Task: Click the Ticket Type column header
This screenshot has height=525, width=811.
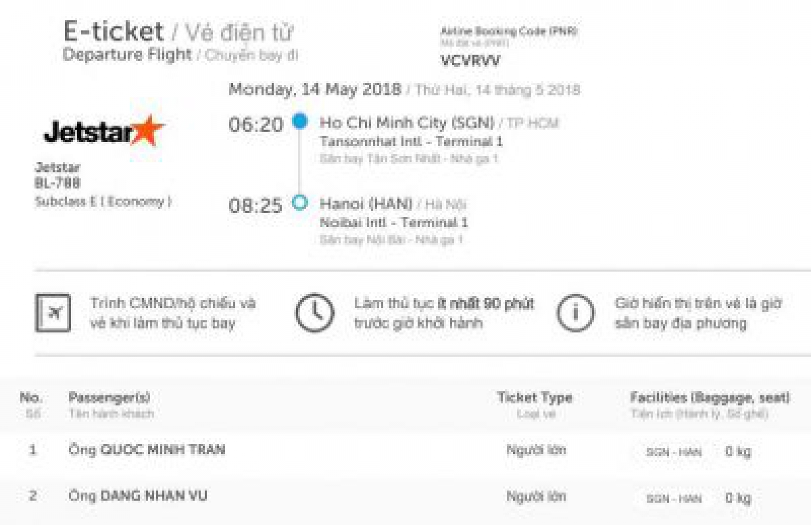Action: coord(535,398)
